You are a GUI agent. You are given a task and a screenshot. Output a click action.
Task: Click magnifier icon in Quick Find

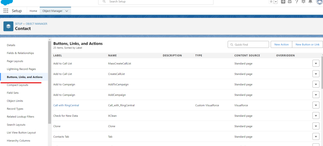(x=232, y=45)
